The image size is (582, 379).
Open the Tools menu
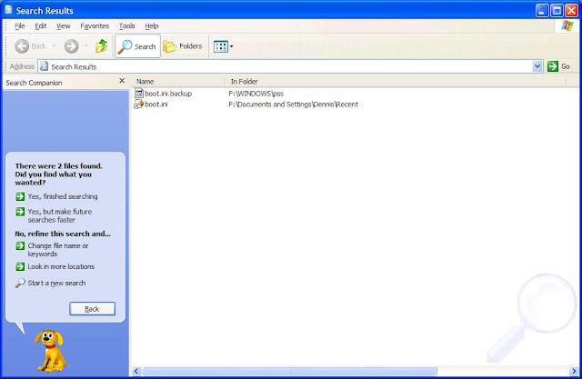coord(127,26)
